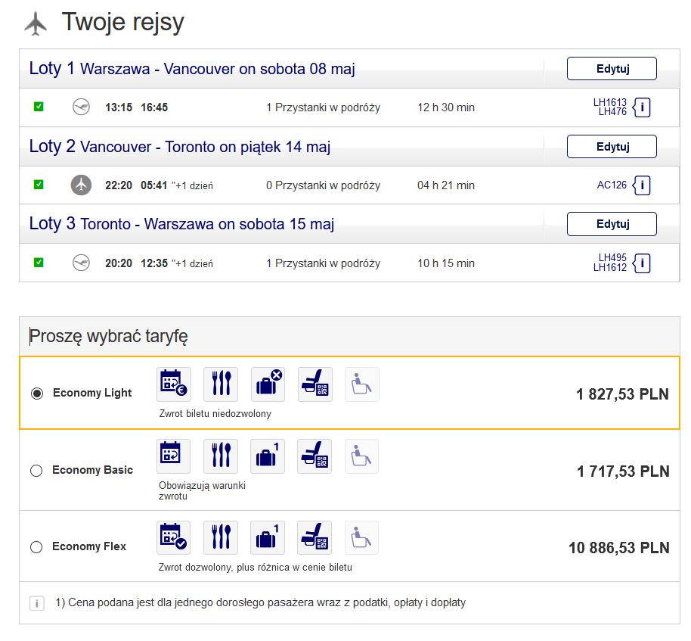Select the Economy Basic fare radio button
Image resolution: width=691 pixels, height=641 pixels.
[36, 471]
